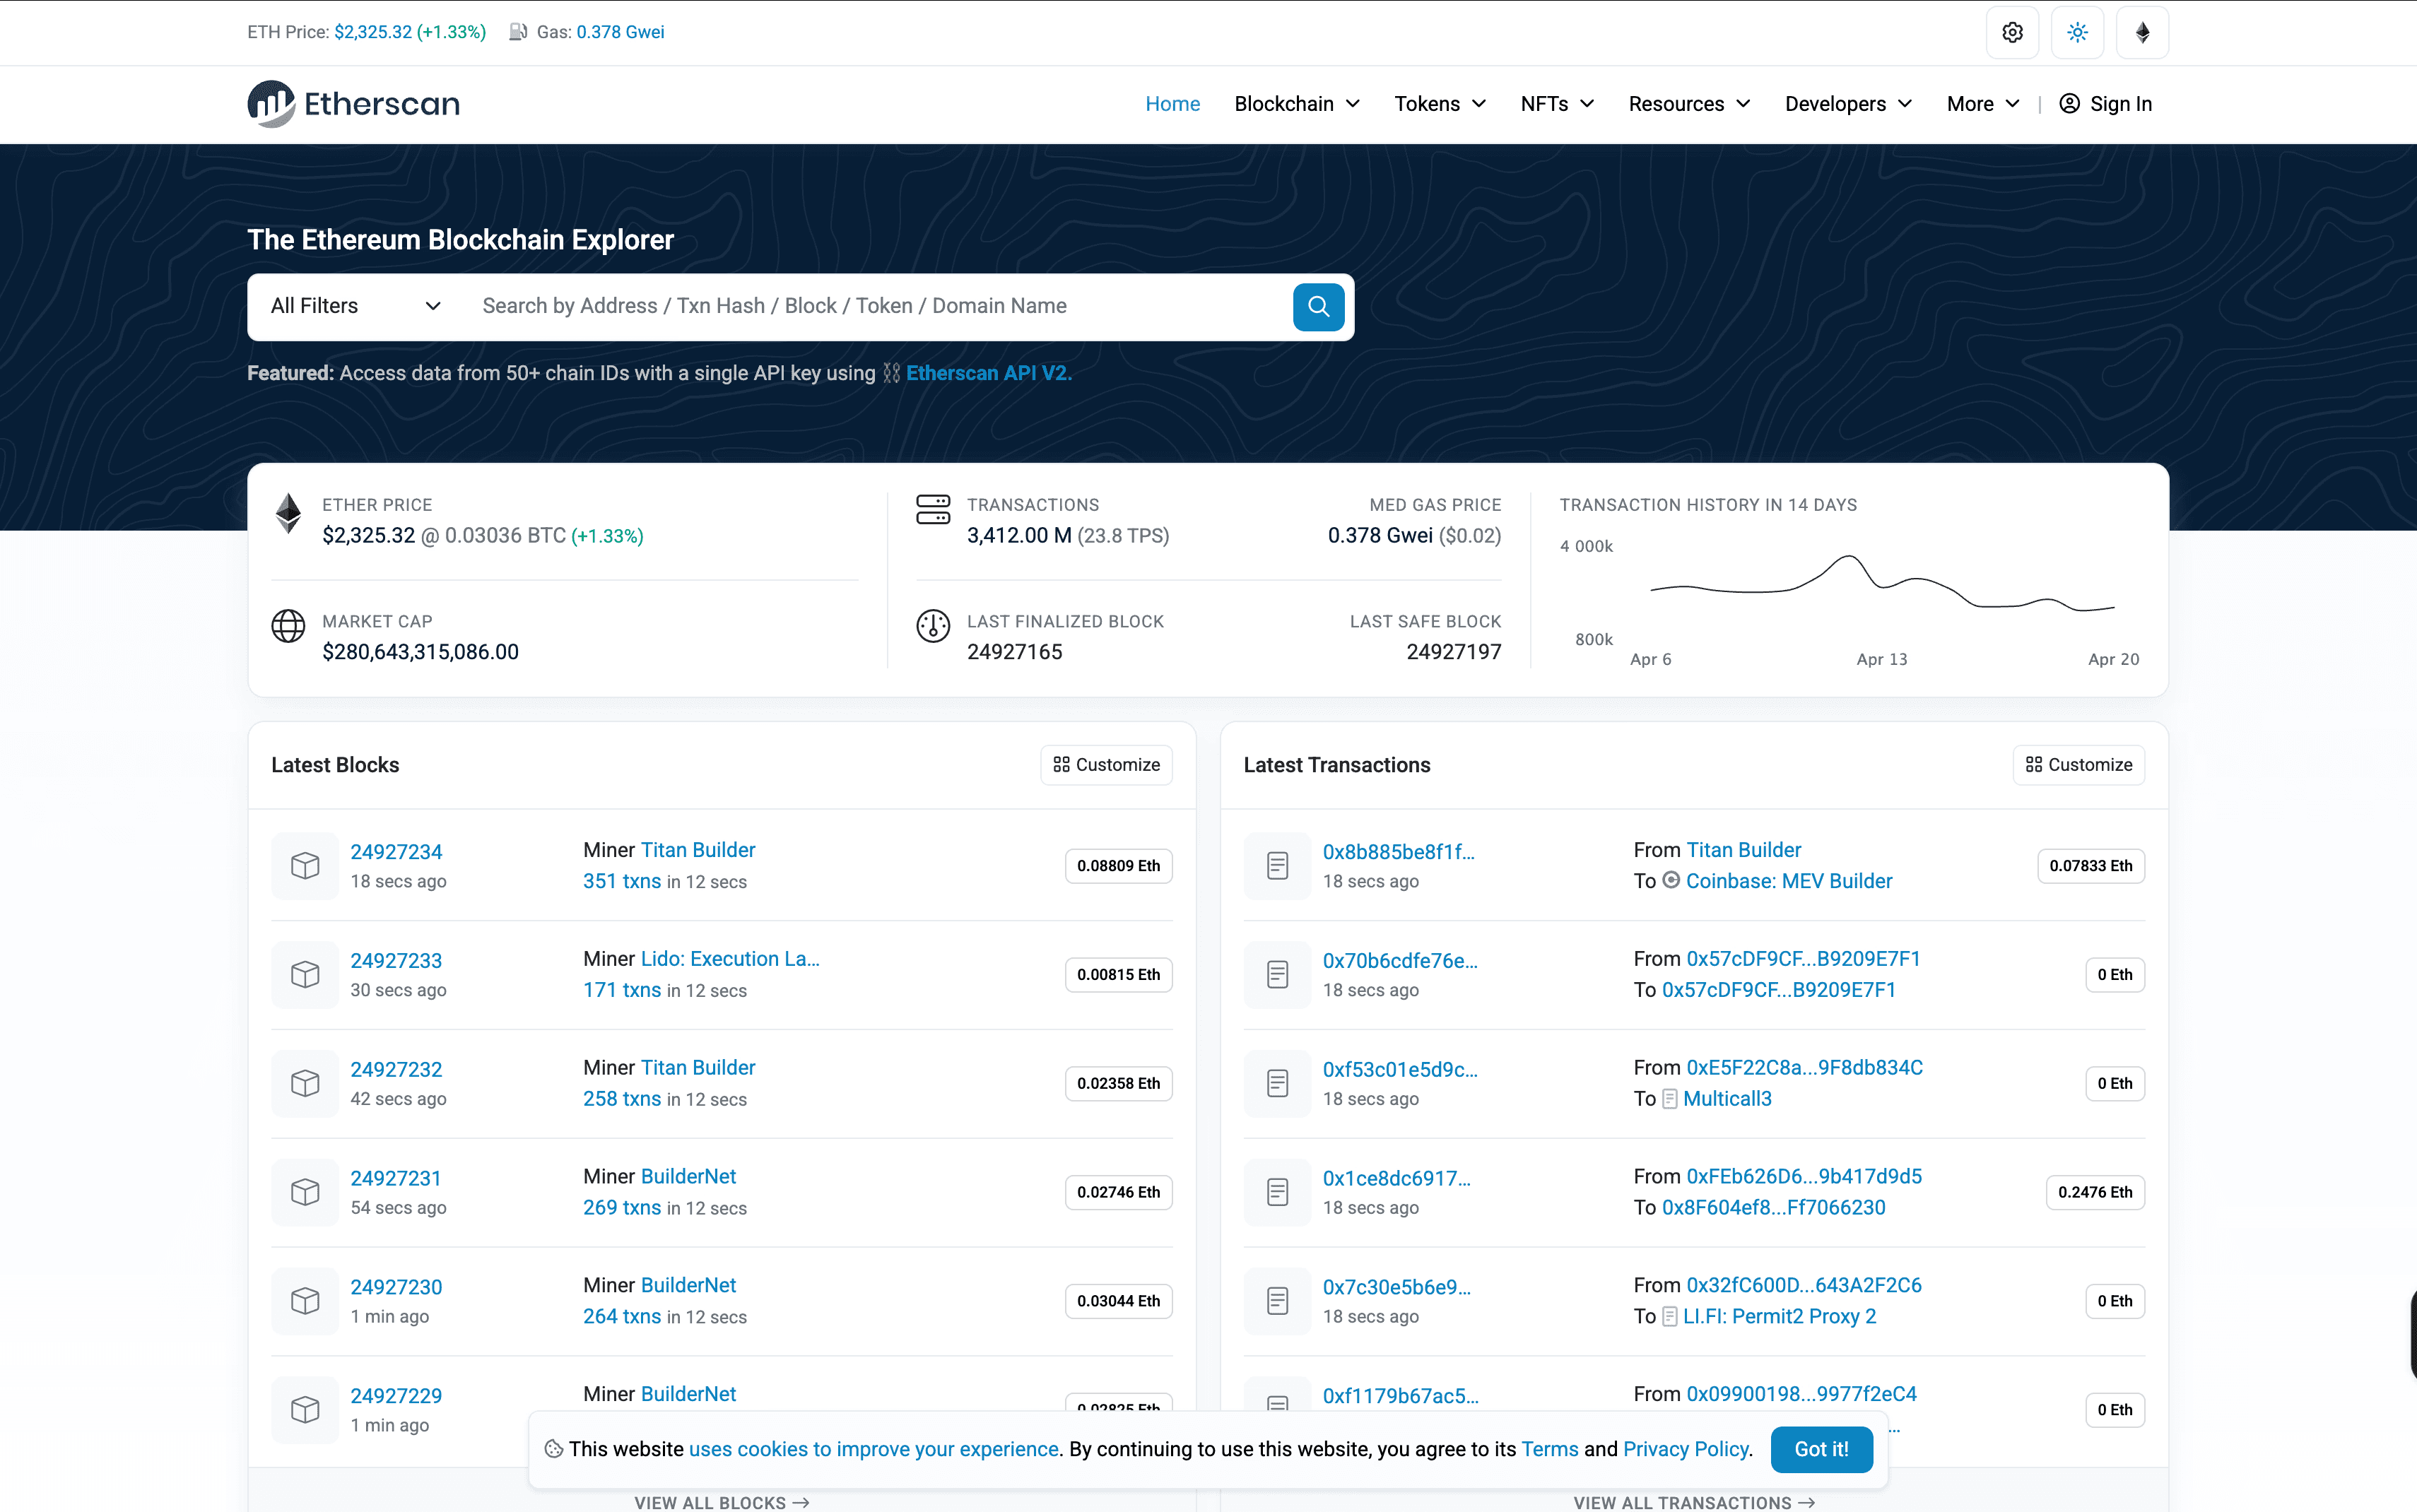Click the cube icon for block 24927230
Screen dimensions: 2417x1512
[305, 1301]
